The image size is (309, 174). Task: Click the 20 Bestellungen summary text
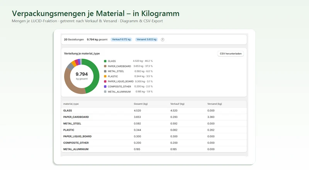pos(74,40)
